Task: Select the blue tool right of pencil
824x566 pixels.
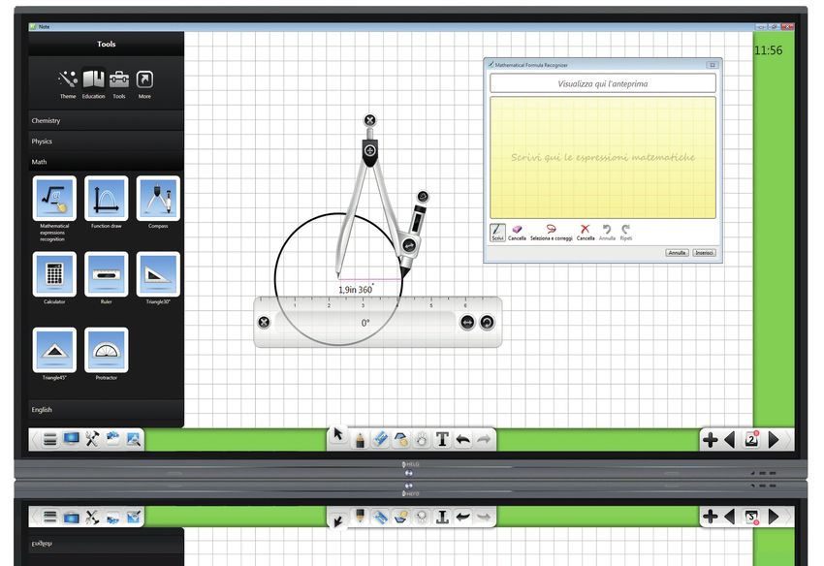Action: (x=380, y=439)
